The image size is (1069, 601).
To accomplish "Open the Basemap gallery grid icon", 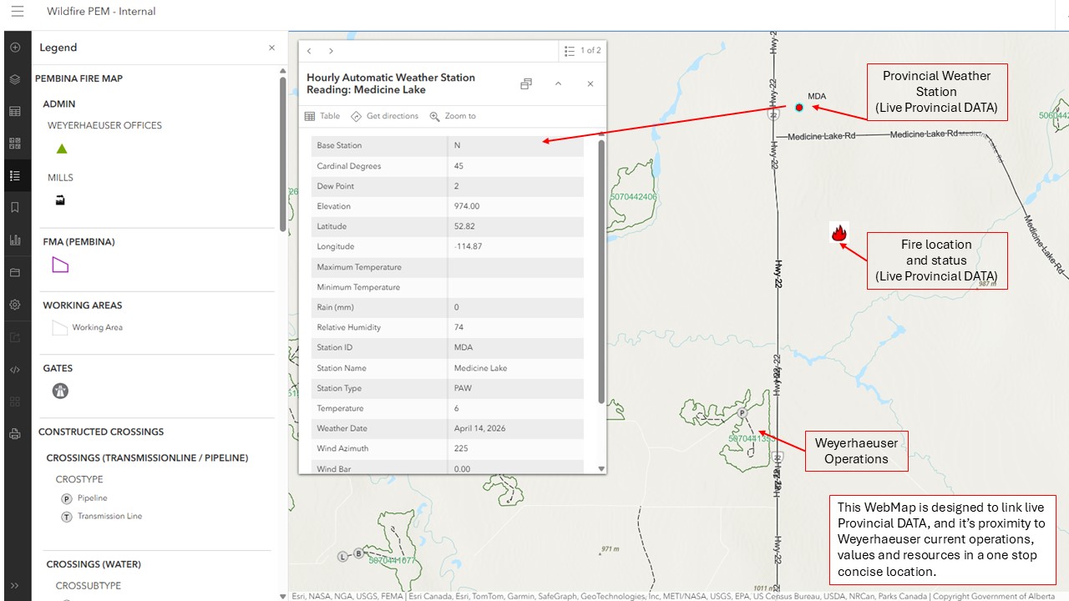I will click(x=15, y=144).
